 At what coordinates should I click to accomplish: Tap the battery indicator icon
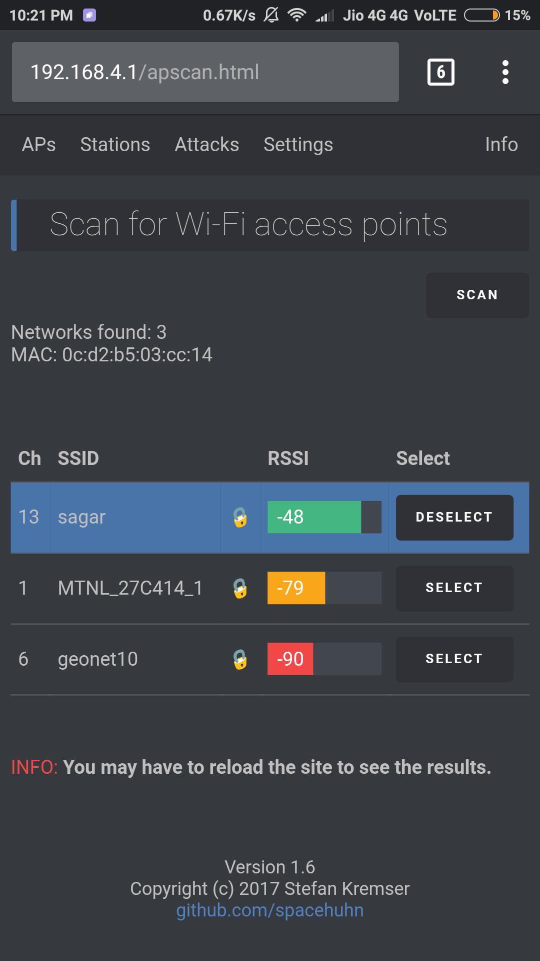coord(481,16)
